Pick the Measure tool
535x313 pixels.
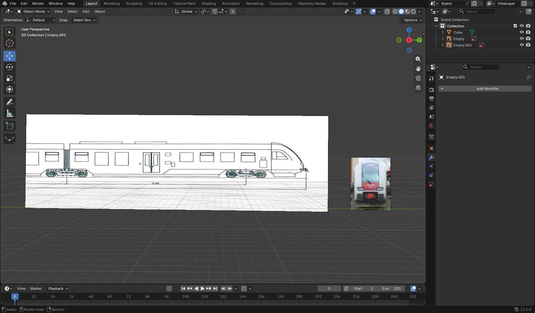coord(10,113)
